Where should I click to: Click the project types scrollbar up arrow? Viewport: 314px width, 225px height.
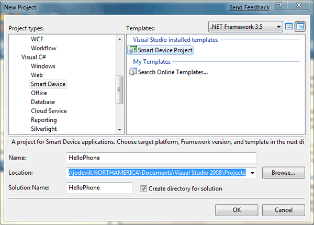pyautogui.click(x=119, y=39)
